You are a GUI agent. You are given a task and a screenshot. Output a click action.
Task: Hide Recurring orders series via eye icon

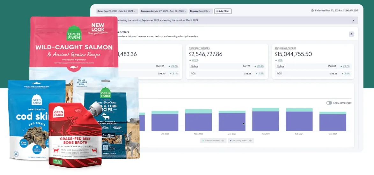coord(250,141)
